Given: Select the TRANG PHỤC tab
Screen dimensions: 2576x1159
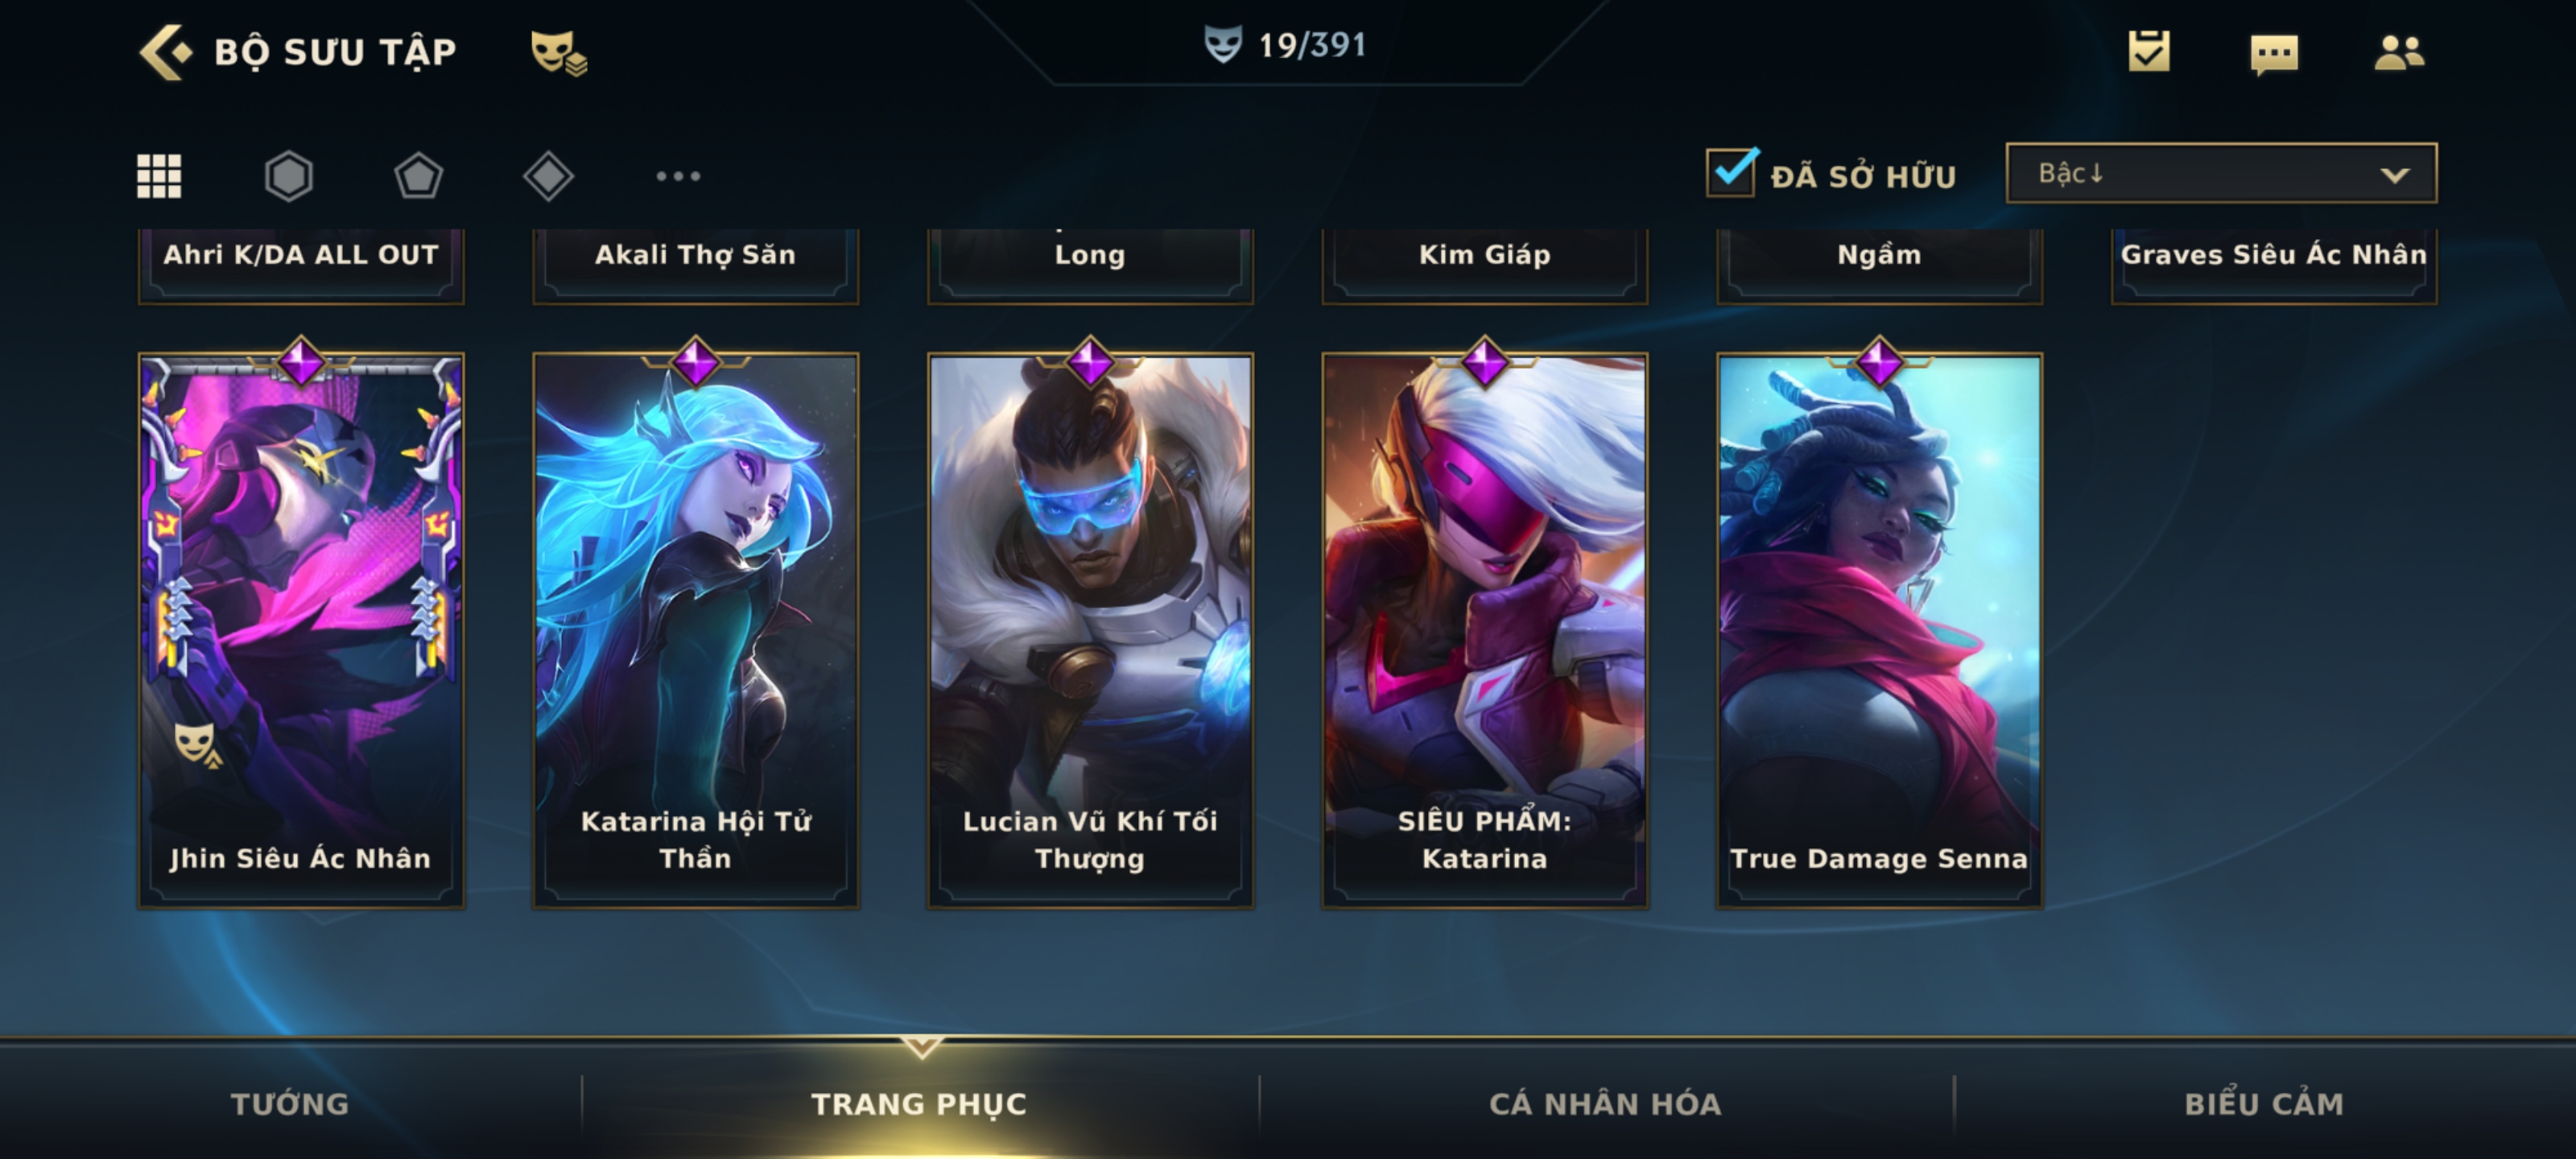Looking at the screenshot, I should [919, 1104].
